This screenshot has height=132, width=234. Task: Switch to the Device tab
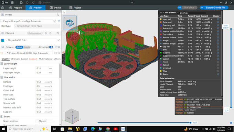[x=55, y=8]
